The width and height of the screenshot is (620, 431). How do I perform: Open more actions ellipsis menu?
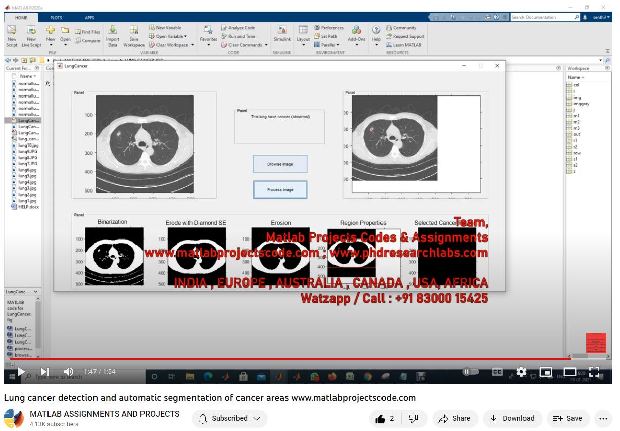pos(603,418)
